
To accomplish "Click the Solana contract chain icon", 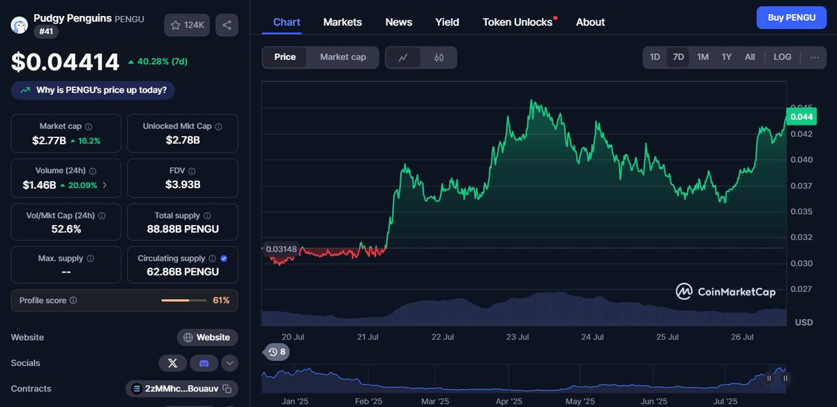I will [x=136, y=389].
